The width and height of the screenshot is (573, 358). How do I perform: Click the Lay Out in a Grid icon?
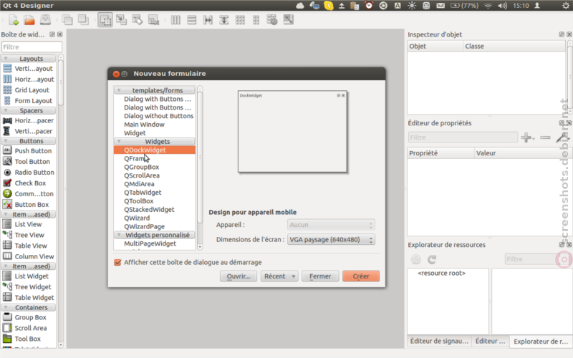pyautogui.click(x=240, y=20)
